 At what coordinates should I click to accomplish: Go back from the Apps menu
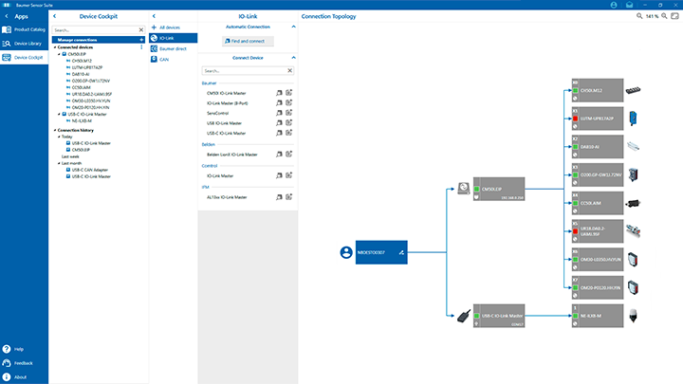(x=7, y=16)
